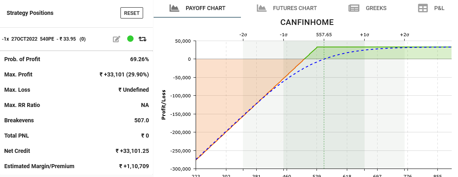This screenshot has height=177, width=458.
Task: Click the -2σ label on chart top axis
Action: 243,35
